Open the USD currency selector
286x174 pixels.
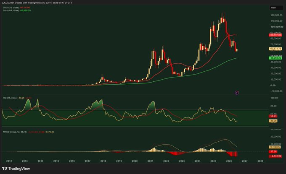coord(276,8)
